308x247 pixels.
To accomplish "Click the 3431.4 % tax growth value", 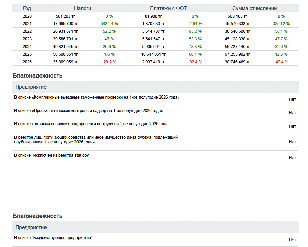I will click(109, 24).
